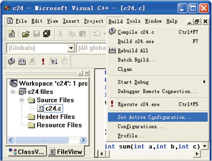Switch to the FileView tab
This screenshot has height=161, width=212.
pos(66,152)
